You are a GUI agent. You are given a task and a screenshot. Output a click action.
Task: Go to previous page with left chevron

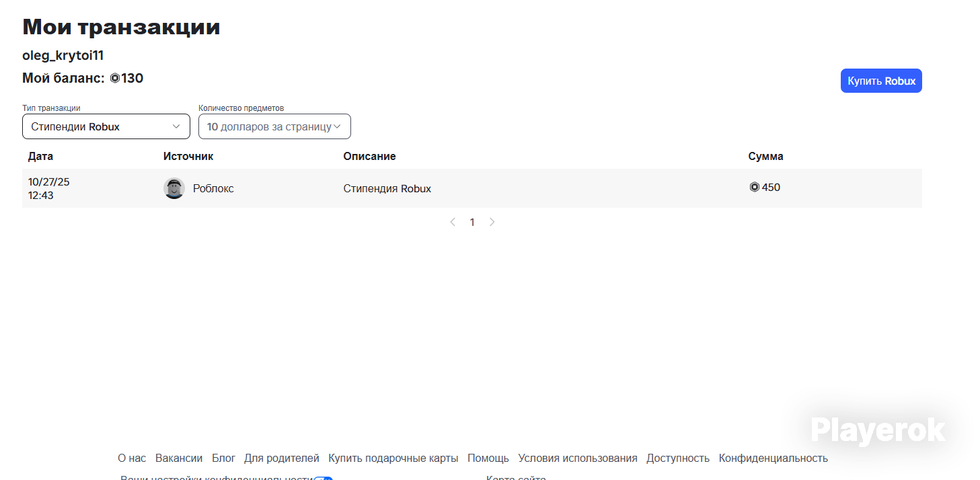pos(453,222)
